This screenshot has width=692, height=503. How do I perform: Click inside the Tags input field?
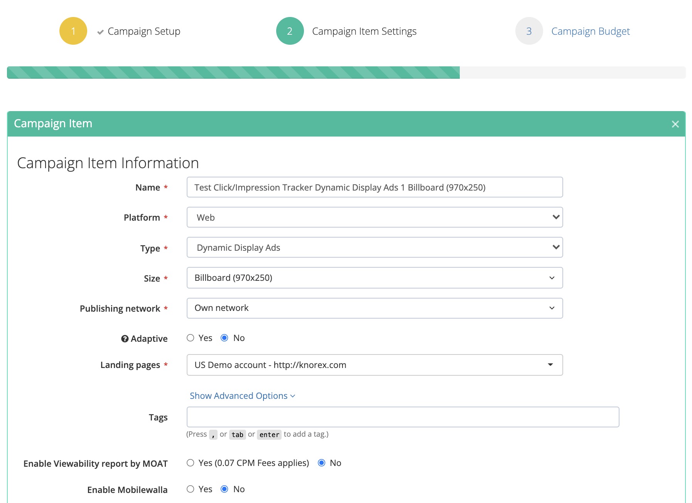click(401, 417)
